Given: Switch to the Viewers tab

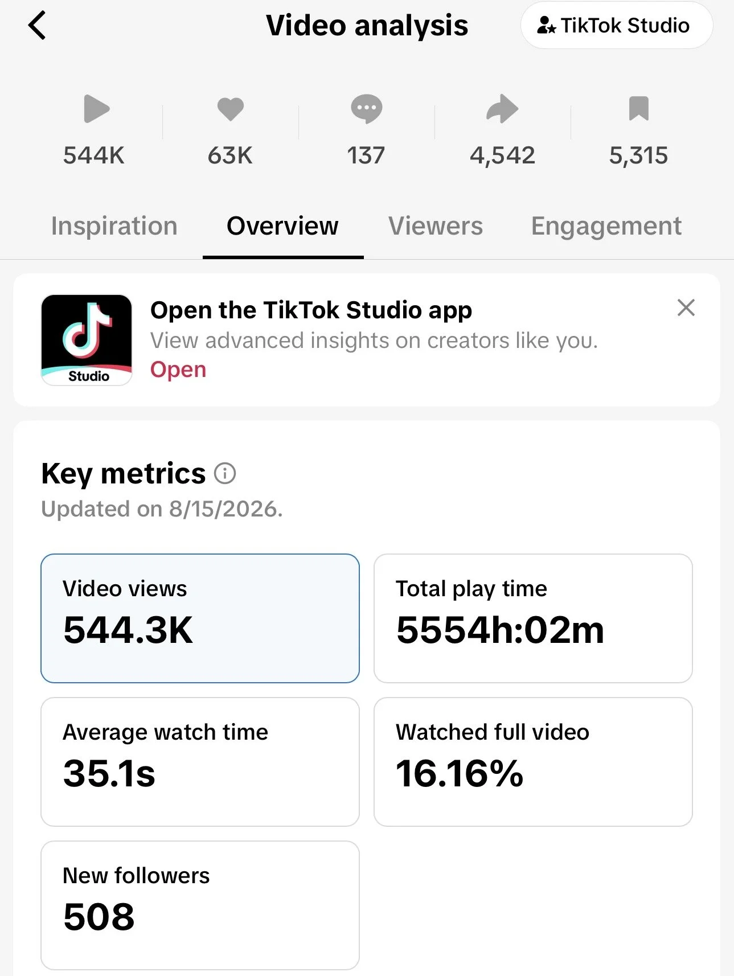Looking at the screenshot, I should tap(436, 226).
